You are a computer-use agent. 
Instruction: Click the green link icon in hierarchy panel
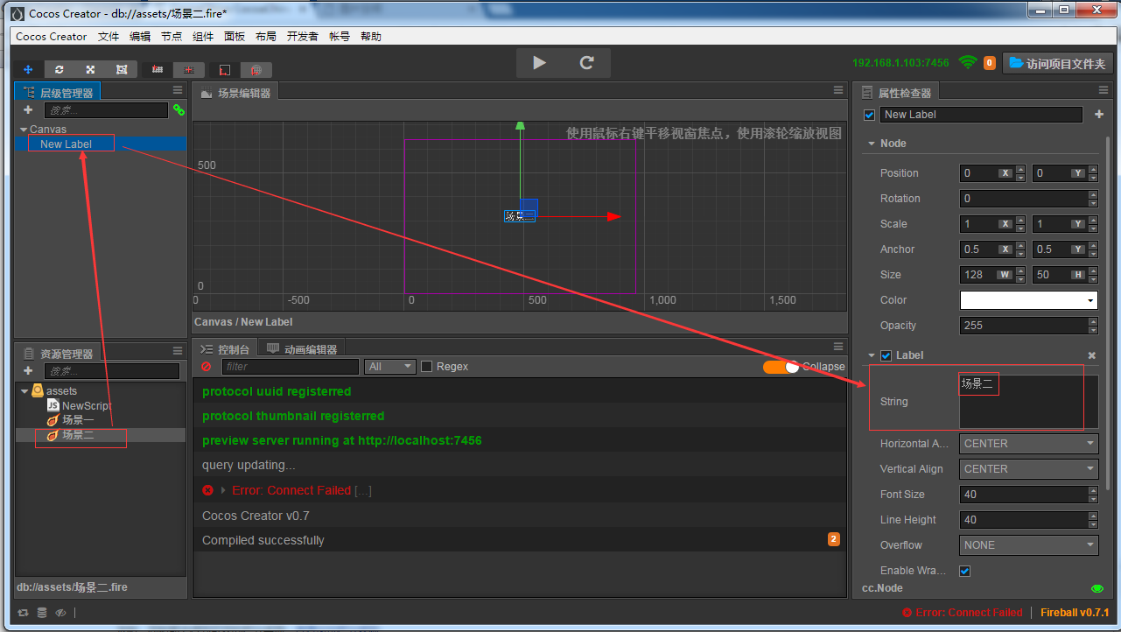tap(179, 110)
